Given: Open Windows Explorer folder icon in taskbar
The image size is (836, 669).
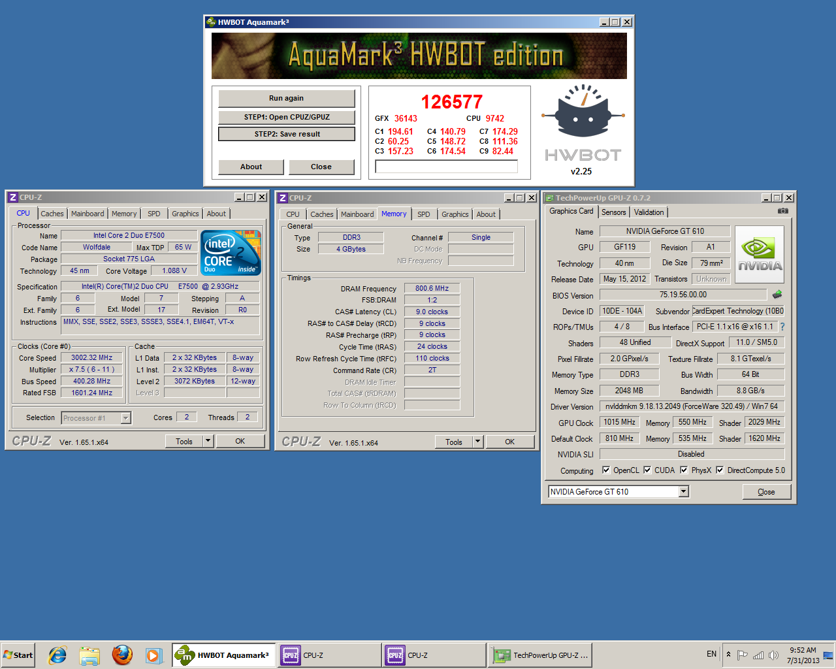Looking at the screenshot, I should 89,655.
